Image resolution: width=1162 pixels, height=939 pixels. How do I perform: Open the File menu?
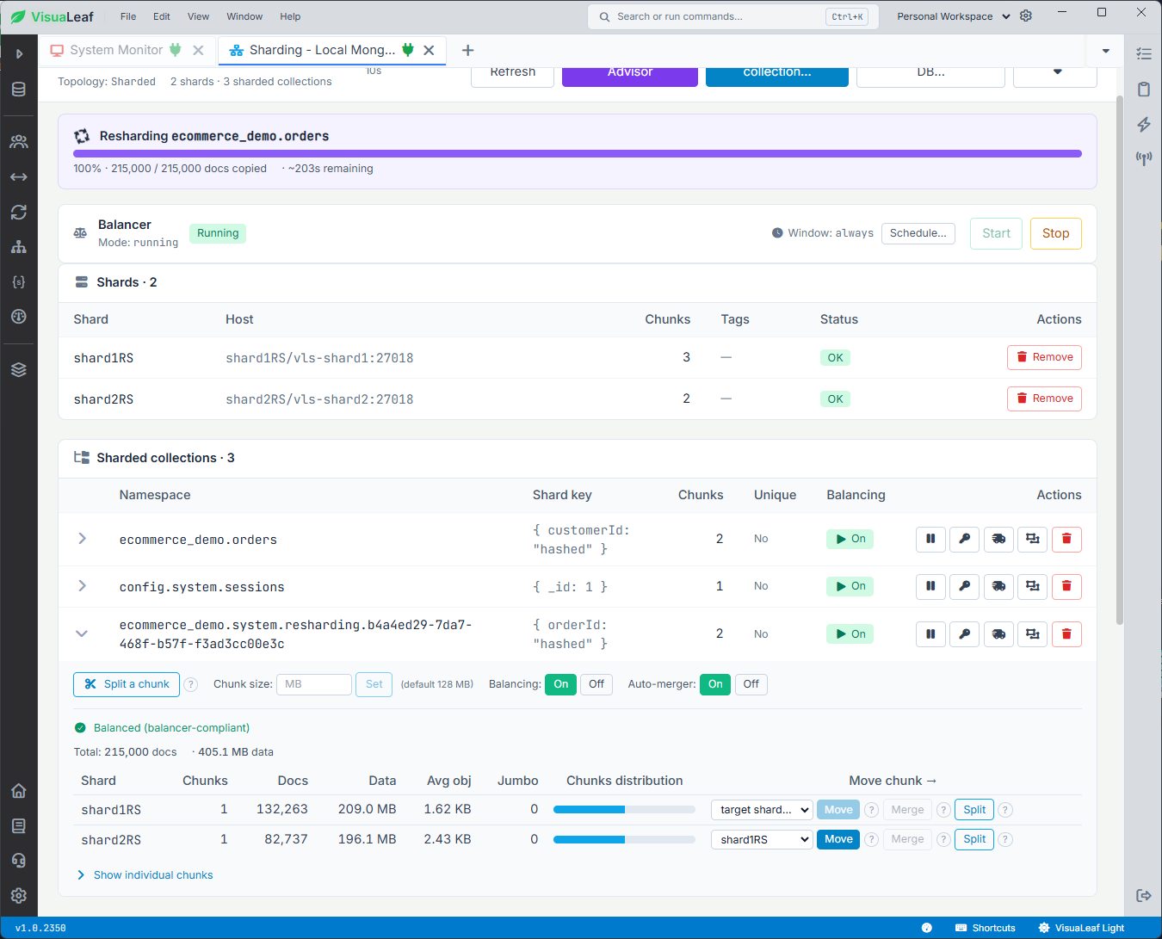[x=128, y=16]
